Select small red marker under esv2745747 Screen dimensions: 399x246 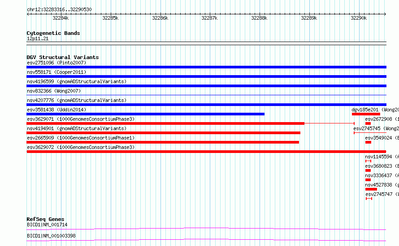point(369,199)
